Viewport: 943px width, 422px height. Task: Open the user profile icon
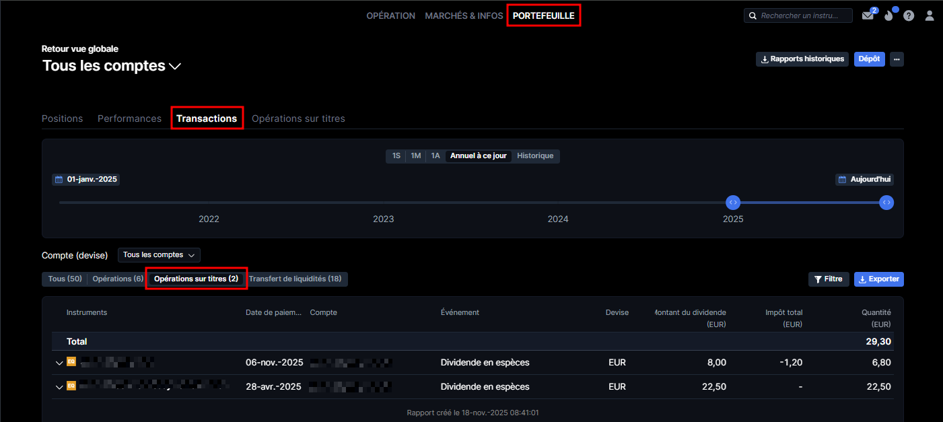[x=930, y=16]
